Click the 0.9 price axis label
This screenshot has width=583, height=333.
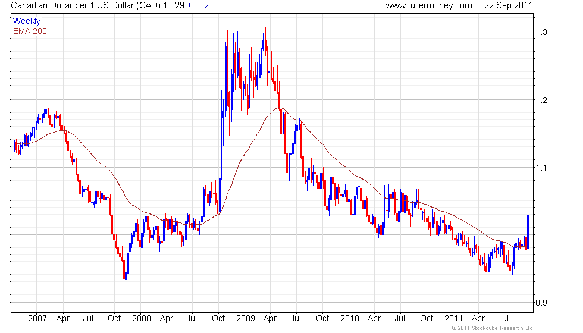tap(541, 303)
